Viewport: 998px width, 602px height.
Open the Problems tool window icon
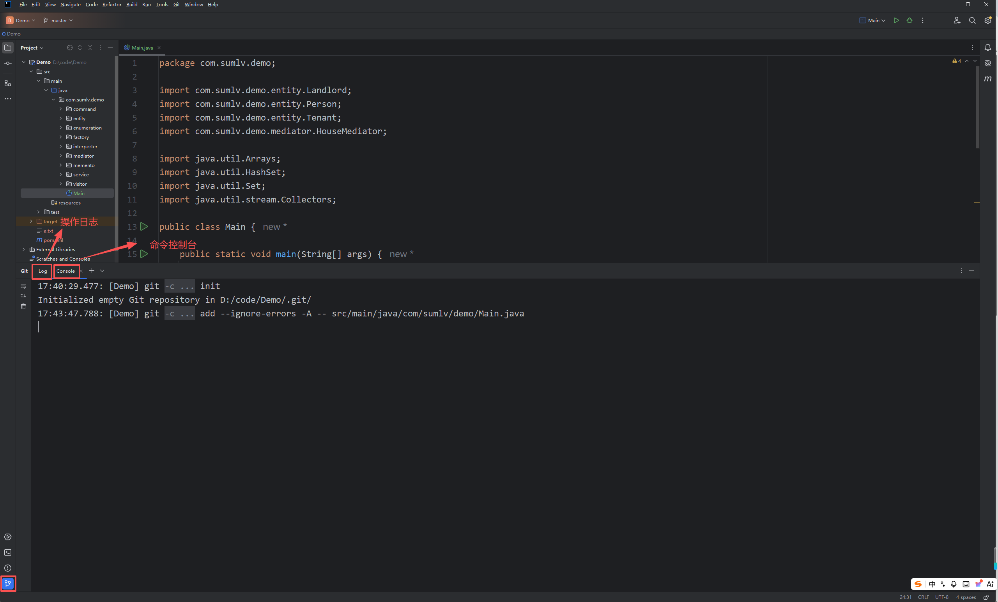pos(8,568)
